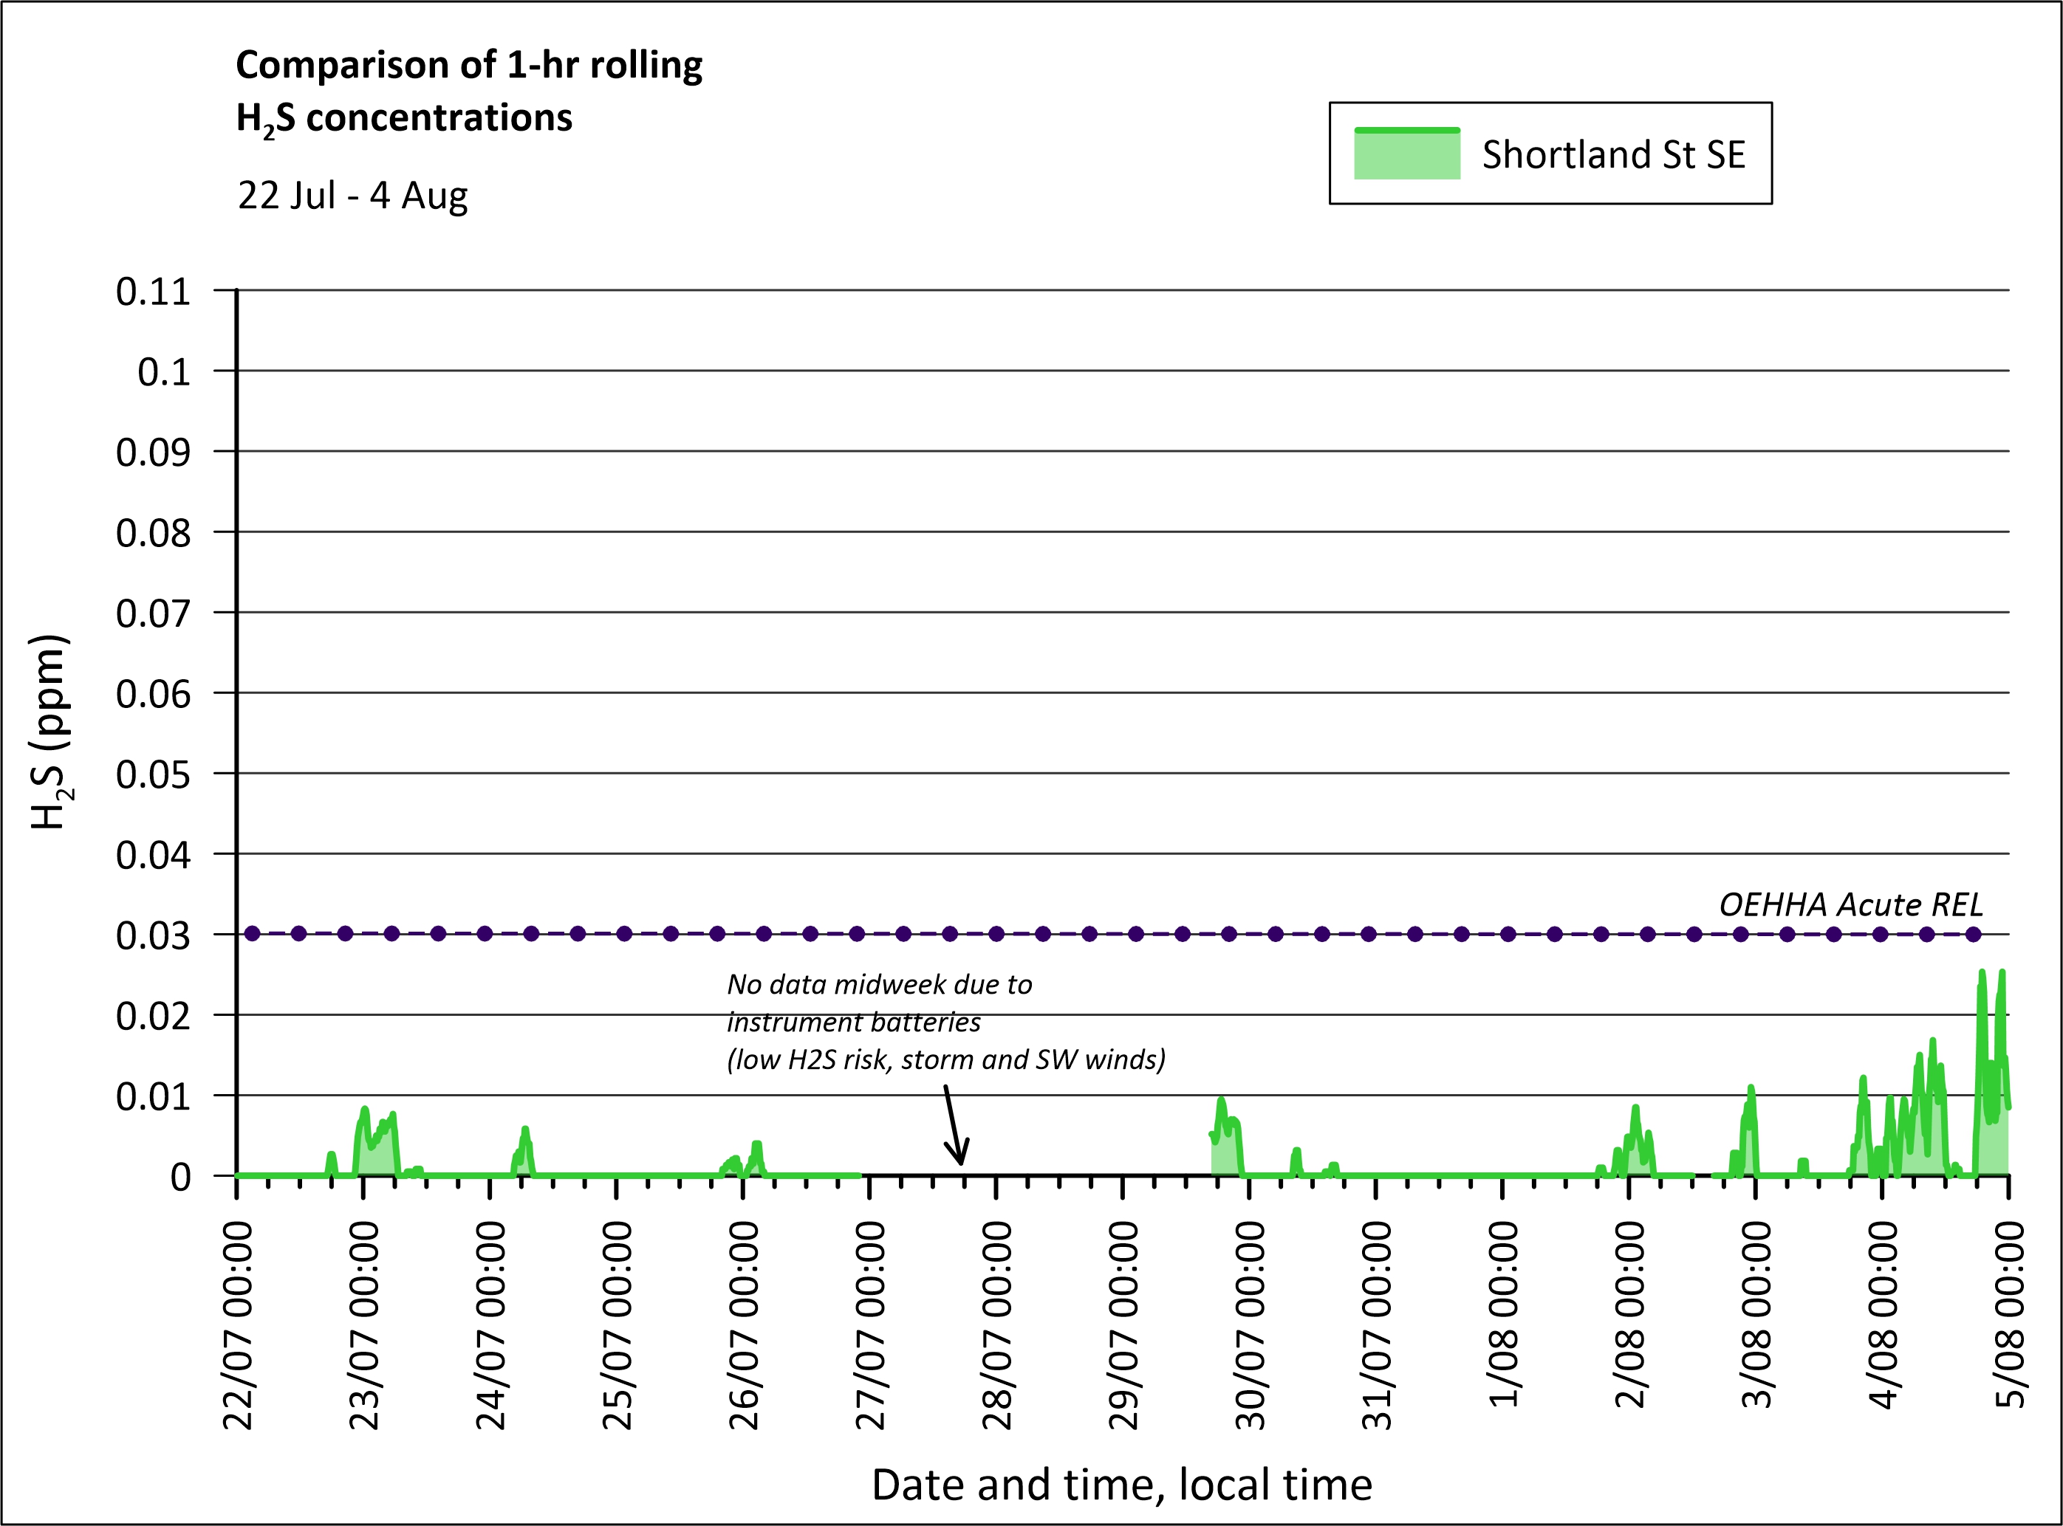Click the 'No data midweek' annotation text
This screenshot has height=1526, width=2063.
coord(879,985)
